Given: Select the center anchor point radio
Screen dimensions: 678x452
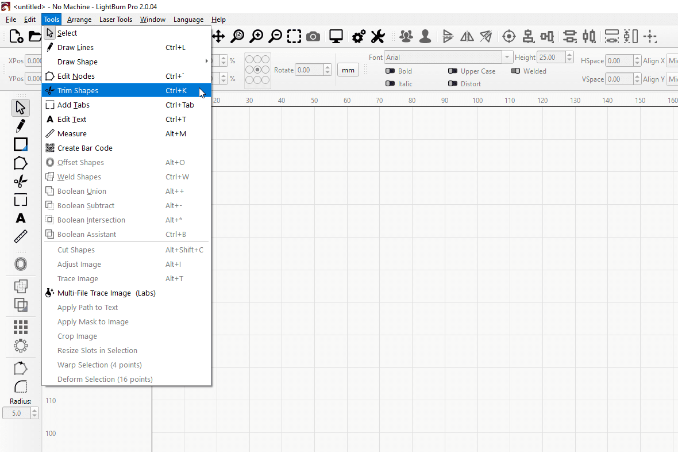Looking at the screenshot, I should pos(257,70).
